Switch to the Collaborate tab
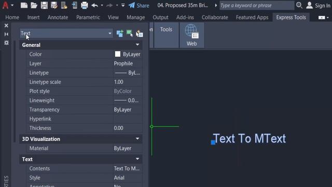This screenshot has width=332, height=187. (215, 17)
